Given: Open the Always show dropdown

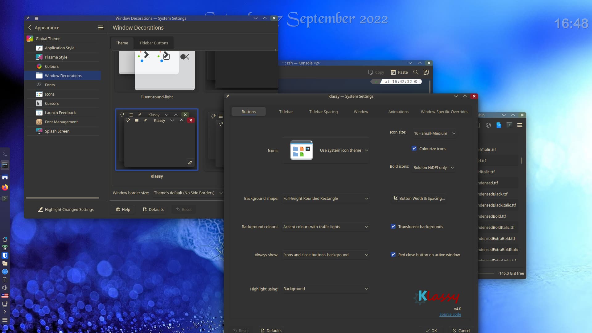Looking at the screenshot, I should [x=325, y=255].
